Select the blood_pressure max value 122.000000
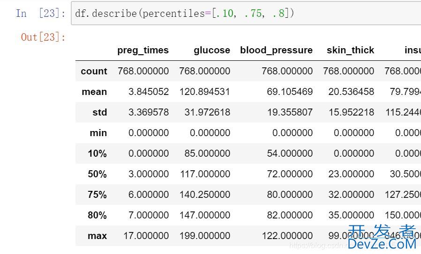The width and height of the screenshot is (421, 254). (x=287, y=236)
